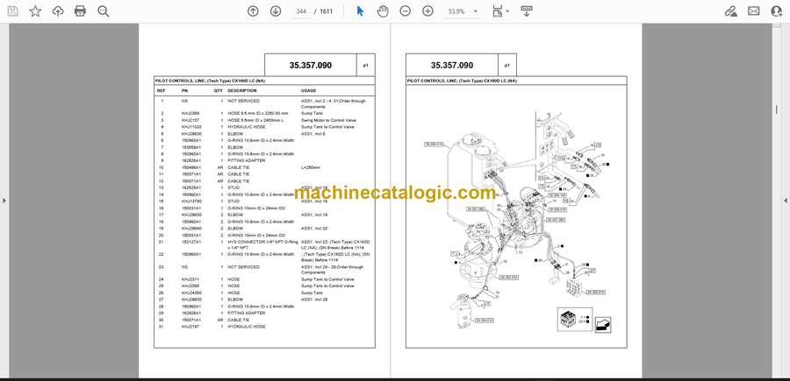Click part number 153558A1
This screenshot has width=790, height=381.
(191, 147)
